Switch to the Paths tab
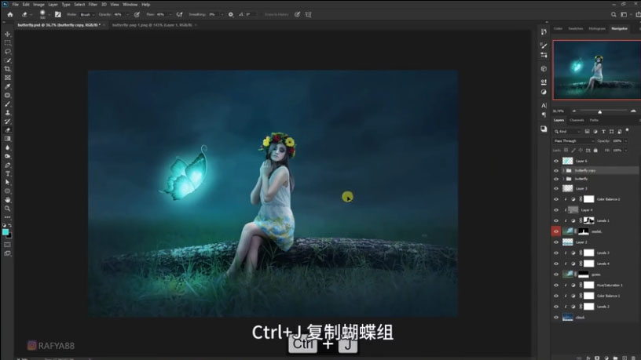This screenshot has width=641, height=360. [x=594, y=120]
